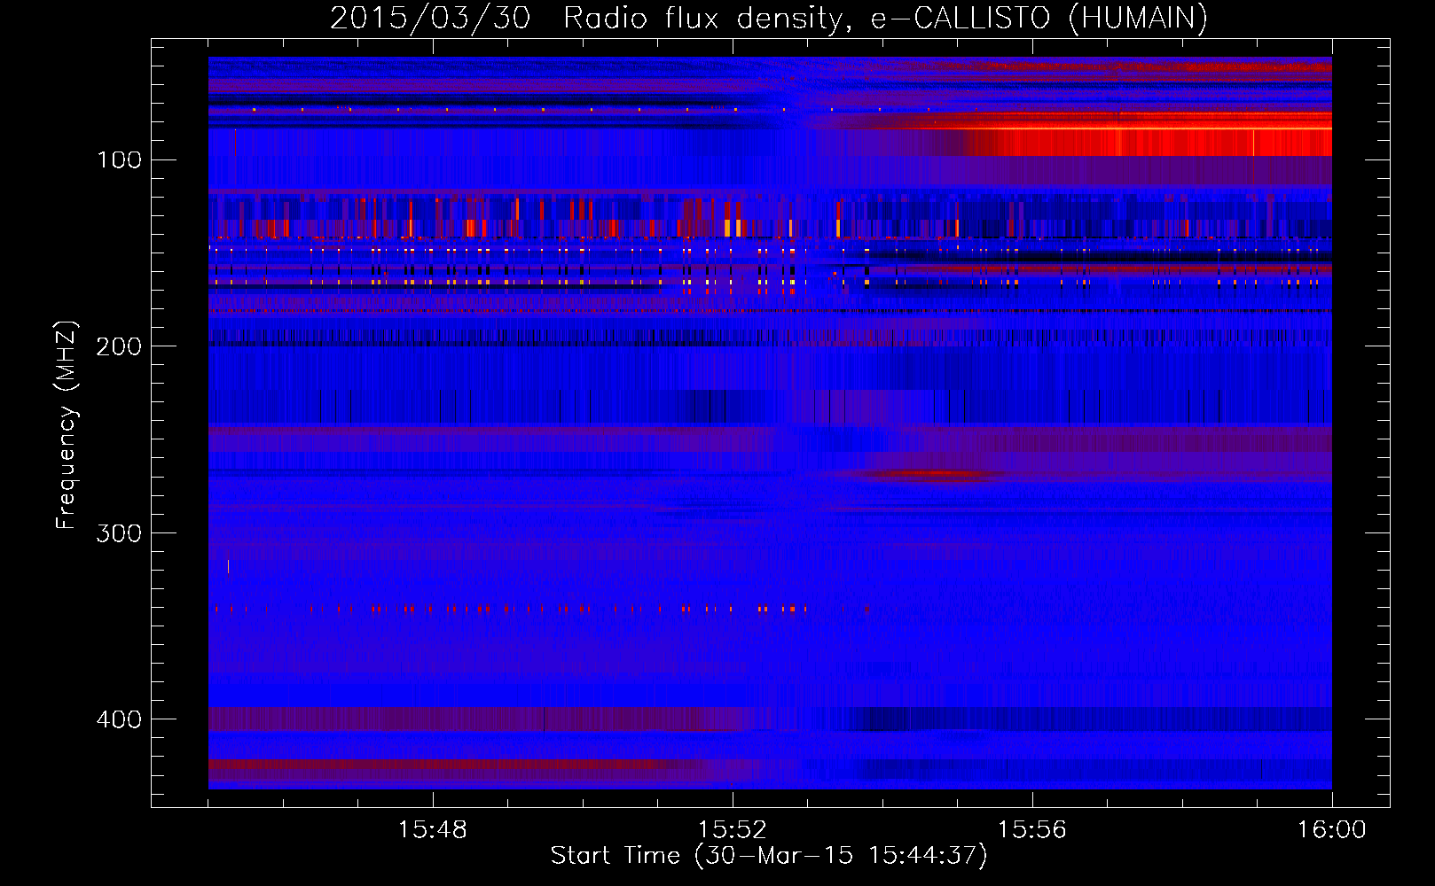
Task: Click the "200" frequency tick label
Action: (119, 346)
